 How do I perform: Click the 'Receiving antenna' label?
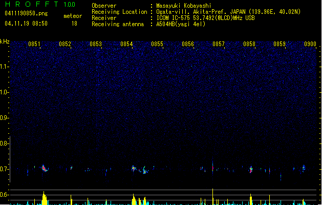tap(118, 24)
